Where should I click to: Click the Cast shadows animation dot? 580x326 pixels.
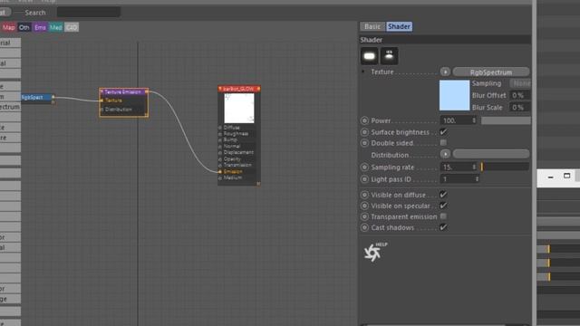coord(364,227)
